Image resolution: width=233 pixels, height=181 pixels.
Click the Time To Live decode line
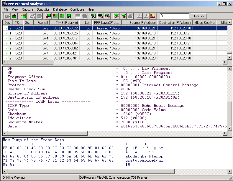pyautogui.click(x=75, y=81)
